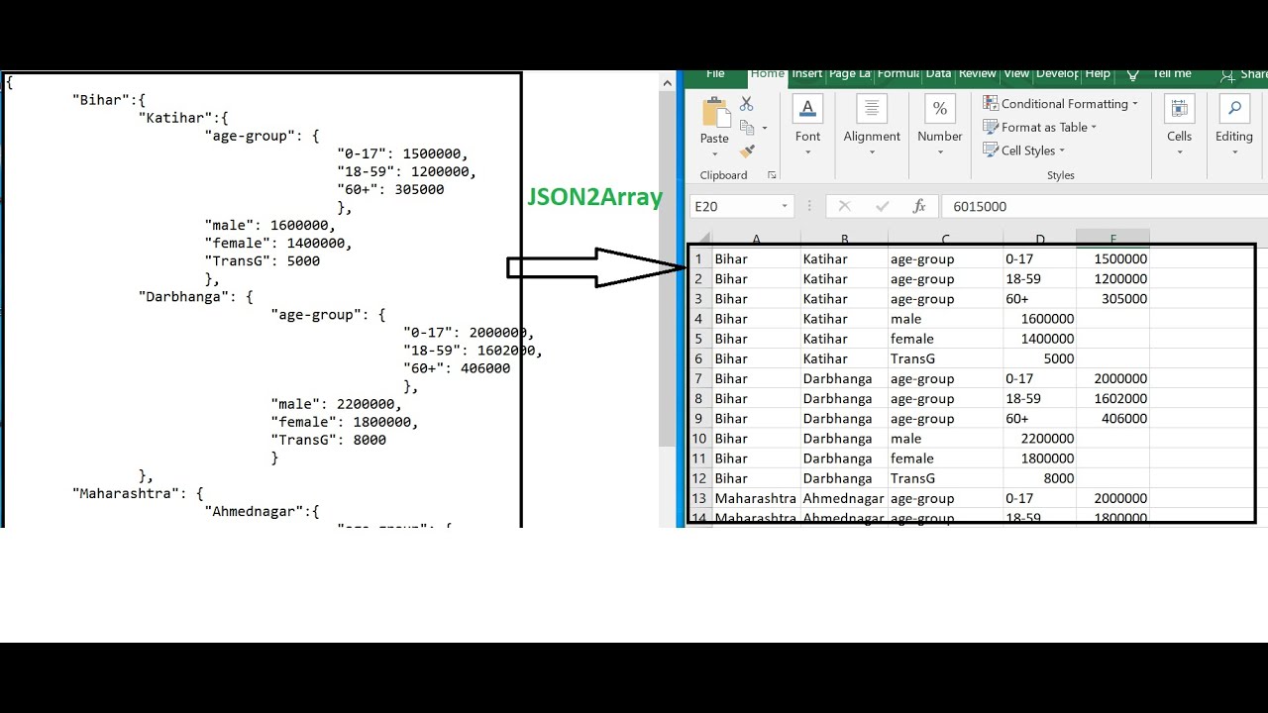Screen dimensions: 1268x713
Task: Click cell 'female' in row 11
Action: pos(945,458)
